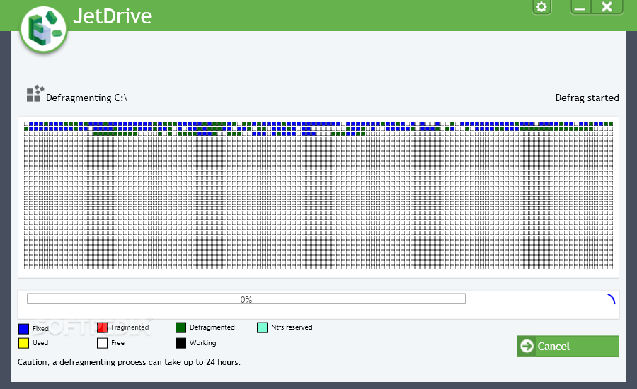This screenshot has height=389, width=637.
Task: Click the disk cluster map grid
Action: tap(318, 195)
